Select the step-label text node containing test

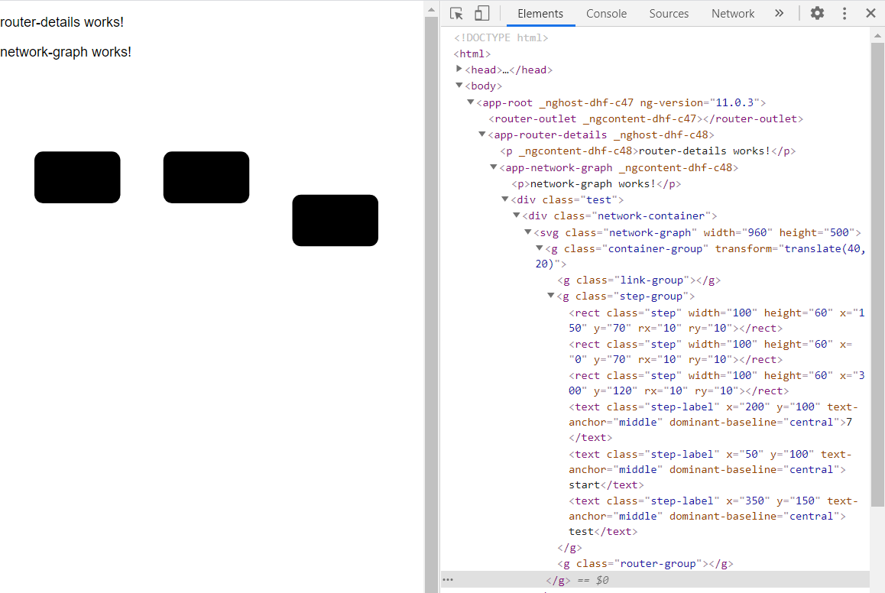(713, 516)
